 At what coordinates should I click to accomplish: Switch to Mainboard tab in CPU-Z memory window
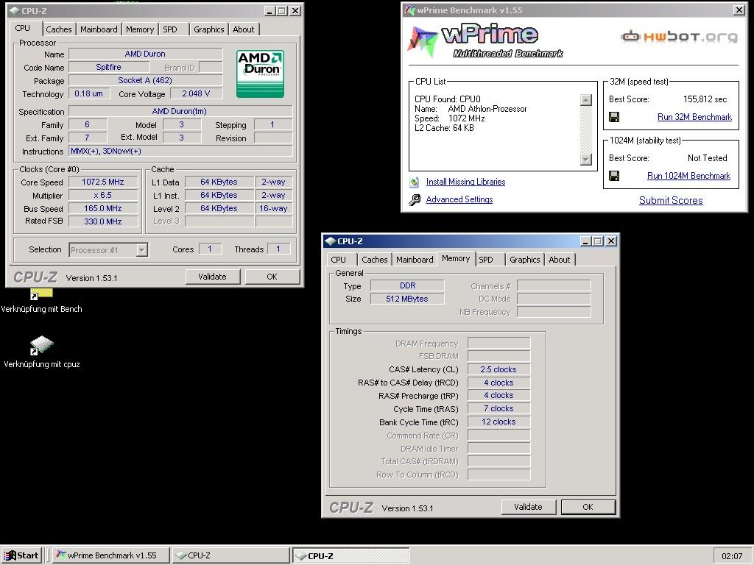415,260
